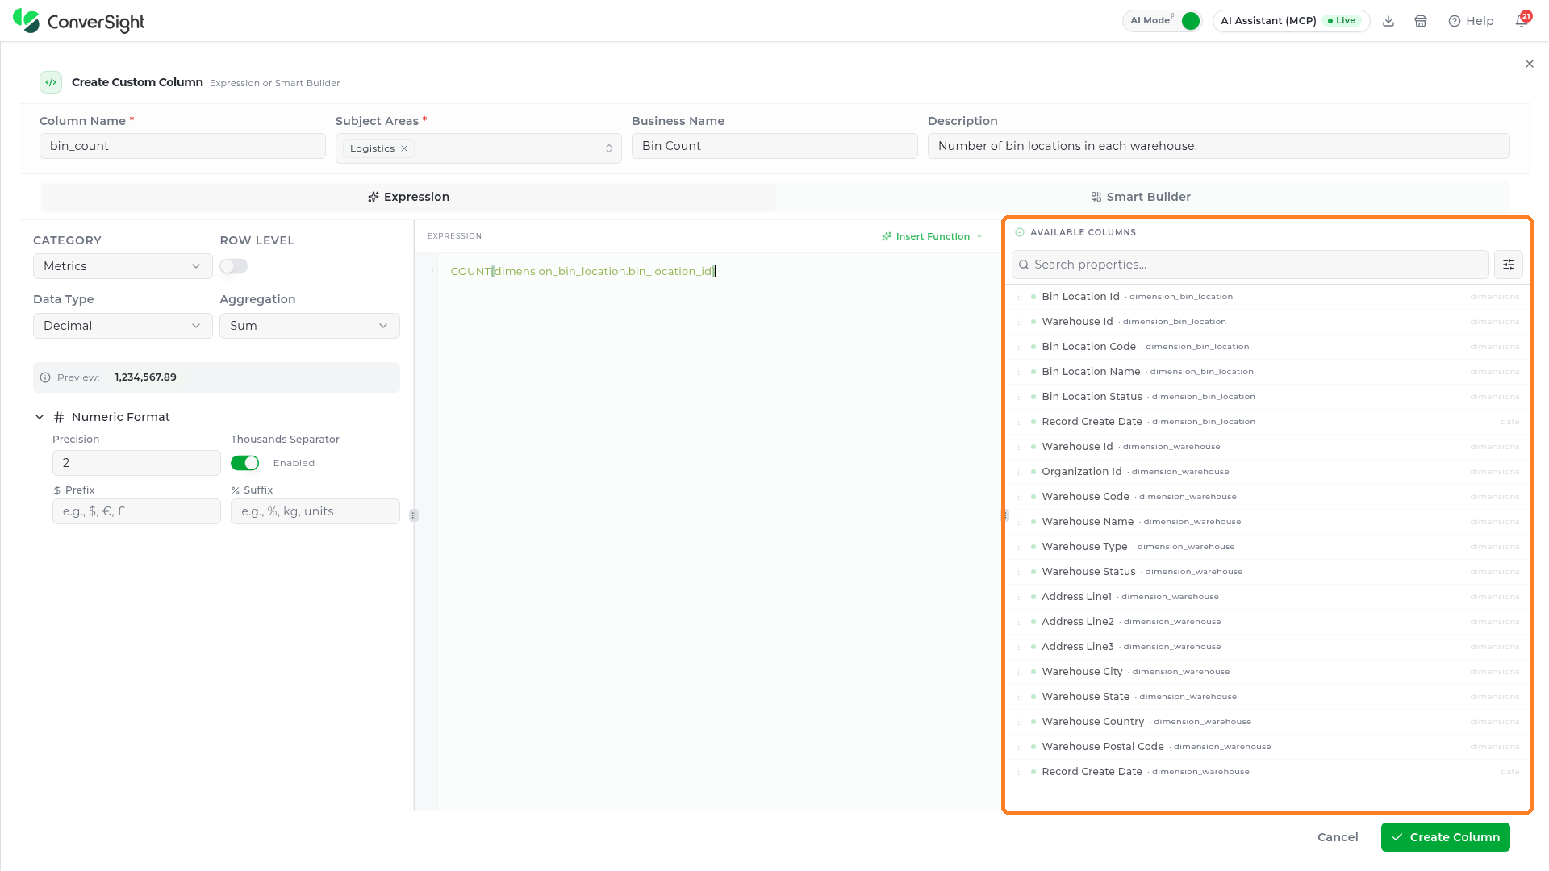Click the Search properties field
The image size is (1549, 871).
(1250, 265)
